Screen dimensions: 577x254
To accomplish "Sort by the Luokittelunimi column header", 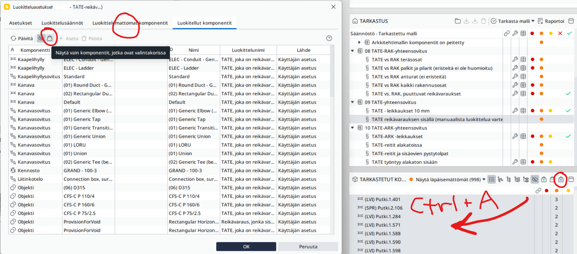I will pyautogui.click(x=248, y=50).
